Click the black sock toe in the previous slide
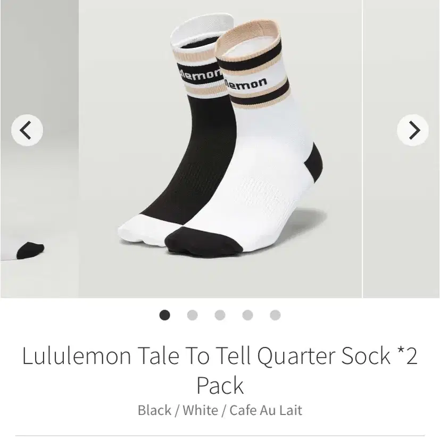This screenshot has width=440, height=440. 30,250
